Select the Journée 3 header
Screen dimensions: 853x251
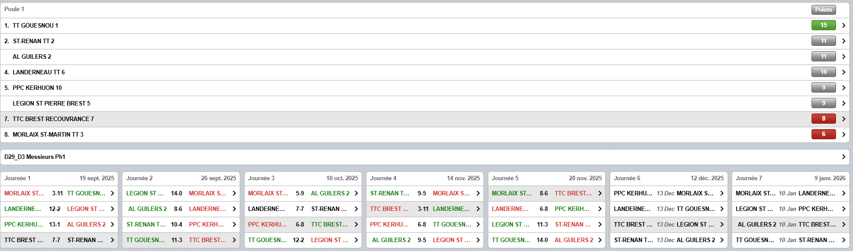coord(303,178)
